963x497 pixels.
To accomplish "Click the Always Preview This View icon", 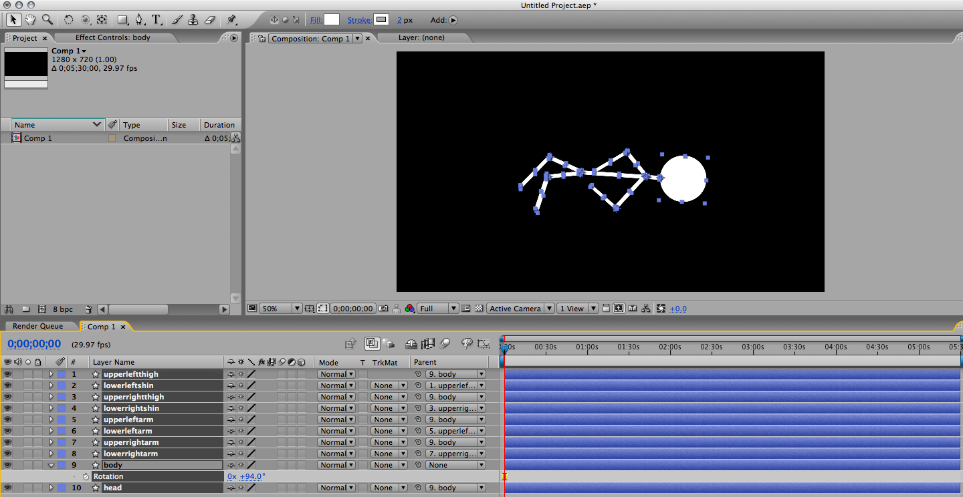I will [x=252, y=309].
